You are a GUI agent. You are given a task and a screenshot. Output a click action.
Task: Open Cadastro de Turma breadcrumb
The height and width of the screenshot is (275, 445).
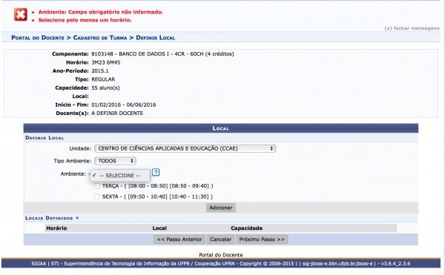(100, 38)
